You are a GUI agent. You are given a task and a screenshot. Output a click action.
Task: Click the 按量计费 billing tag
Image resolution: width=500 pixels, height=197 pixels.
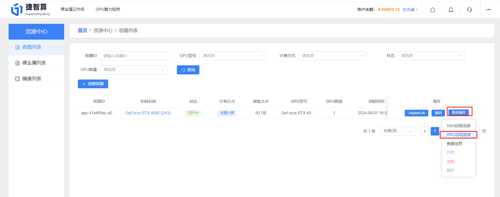(227, 113)
